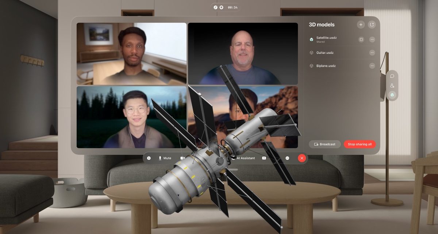
Task: Open the participants icon on the side bar
Action: pyautogui.click(x=392, y=86)
